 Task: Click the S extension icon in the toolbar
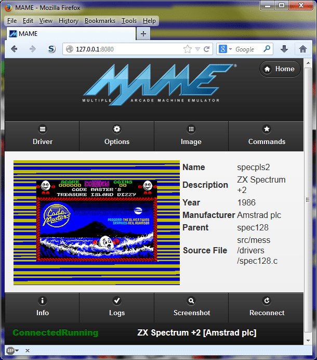click(51, 49)
